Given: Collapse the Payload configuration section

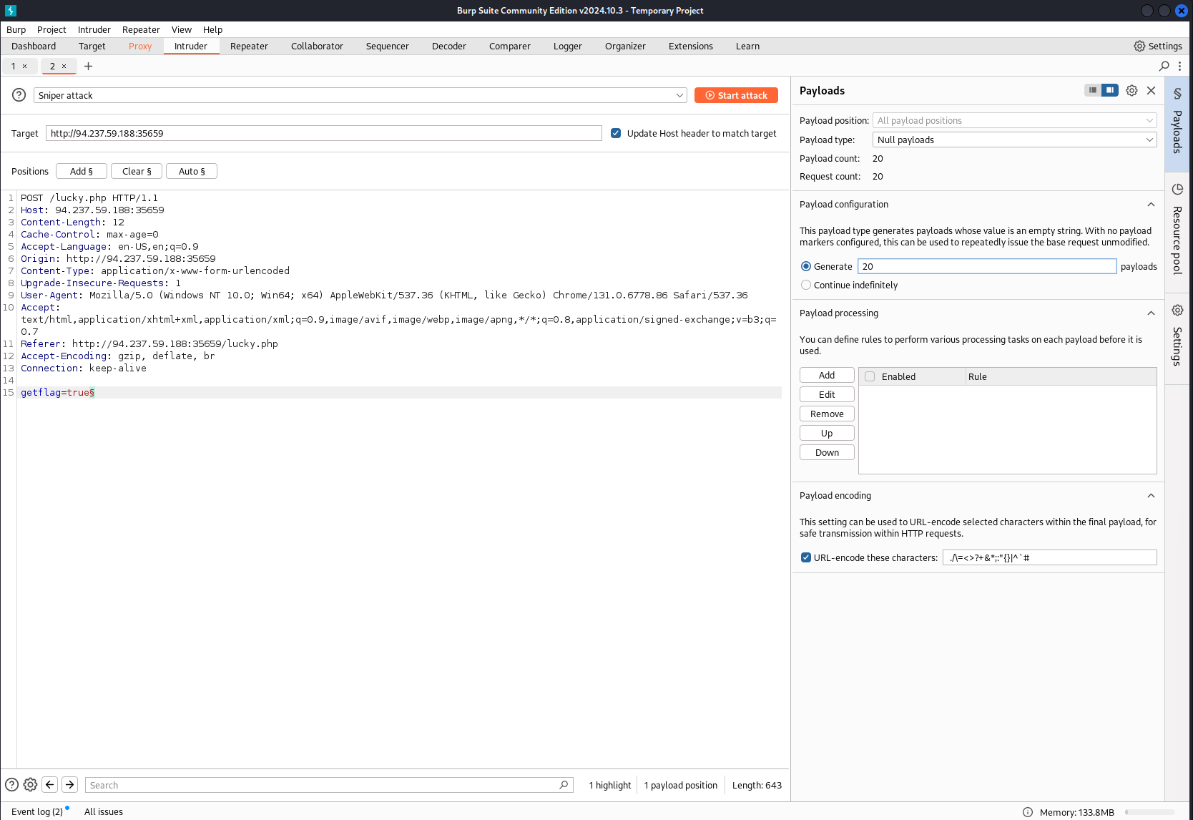Looking at the screenshot, I should click(1151, 205).
